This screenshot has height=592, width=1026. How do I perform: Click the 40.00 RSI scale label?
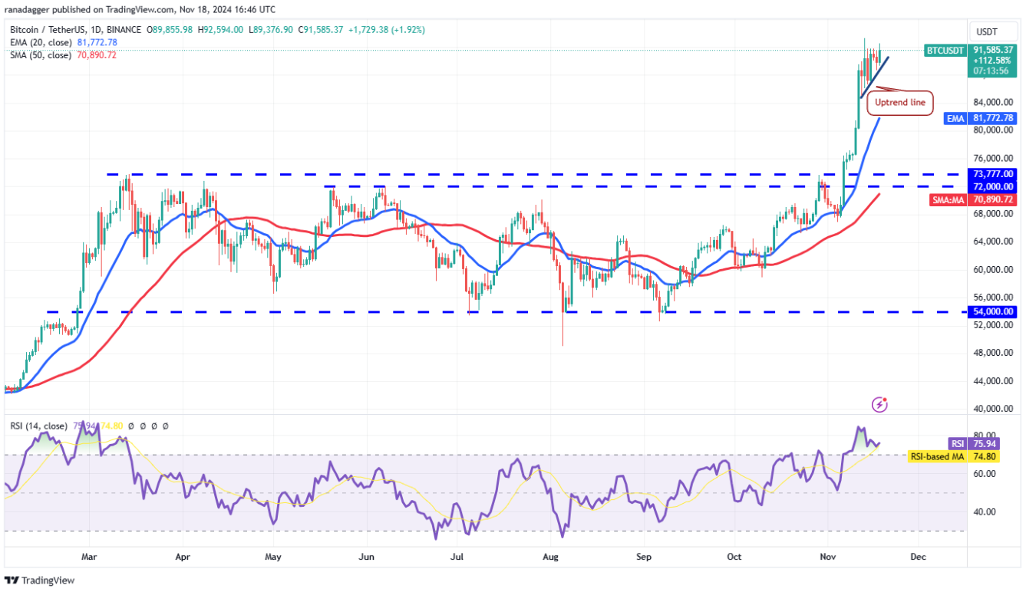(985, 511)
